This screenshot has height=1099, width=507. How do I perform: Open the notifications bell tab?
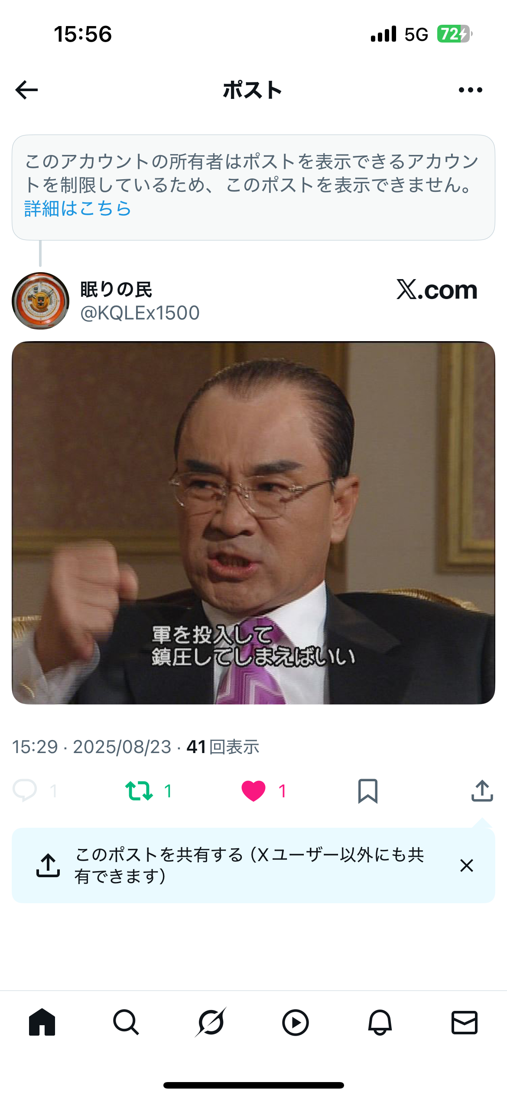point(380,1022)
